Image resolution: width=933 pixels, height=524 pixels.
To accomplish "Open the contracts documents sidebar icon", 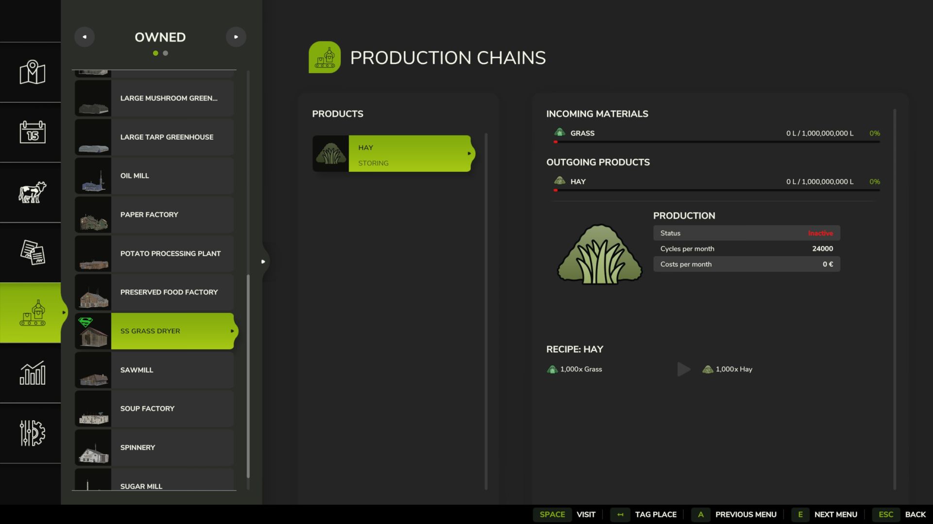I will pos(32,252).
